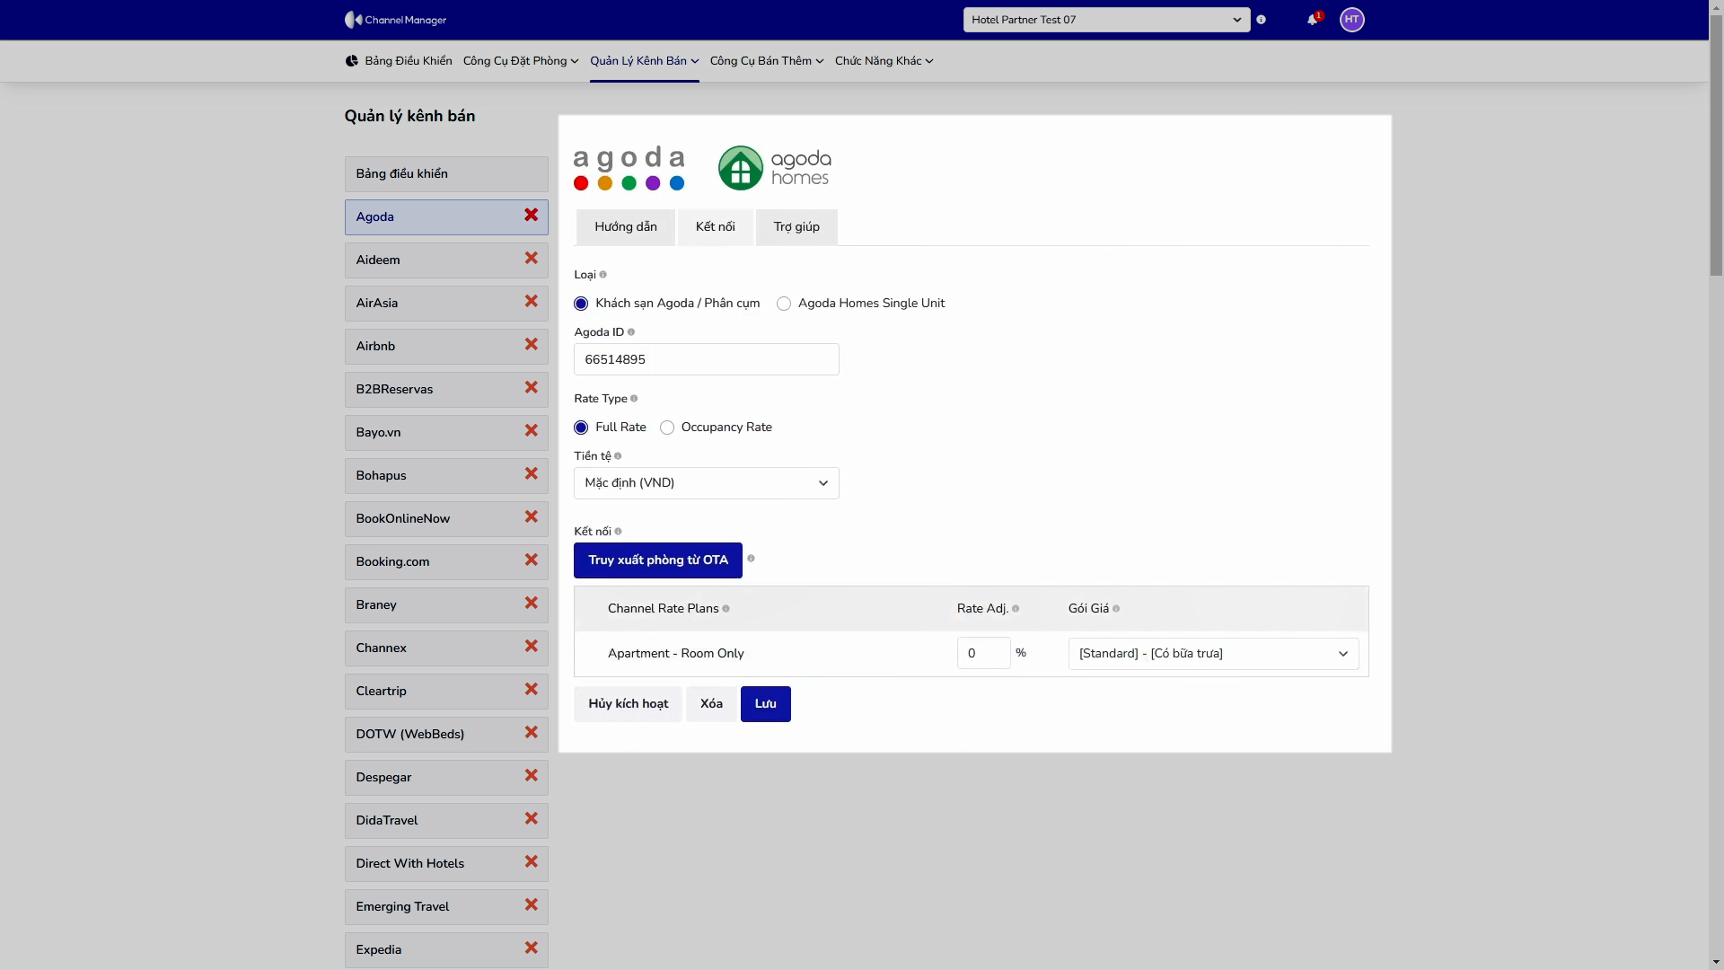Select the Occupancy Rate radio option

(x=667, y=428)
